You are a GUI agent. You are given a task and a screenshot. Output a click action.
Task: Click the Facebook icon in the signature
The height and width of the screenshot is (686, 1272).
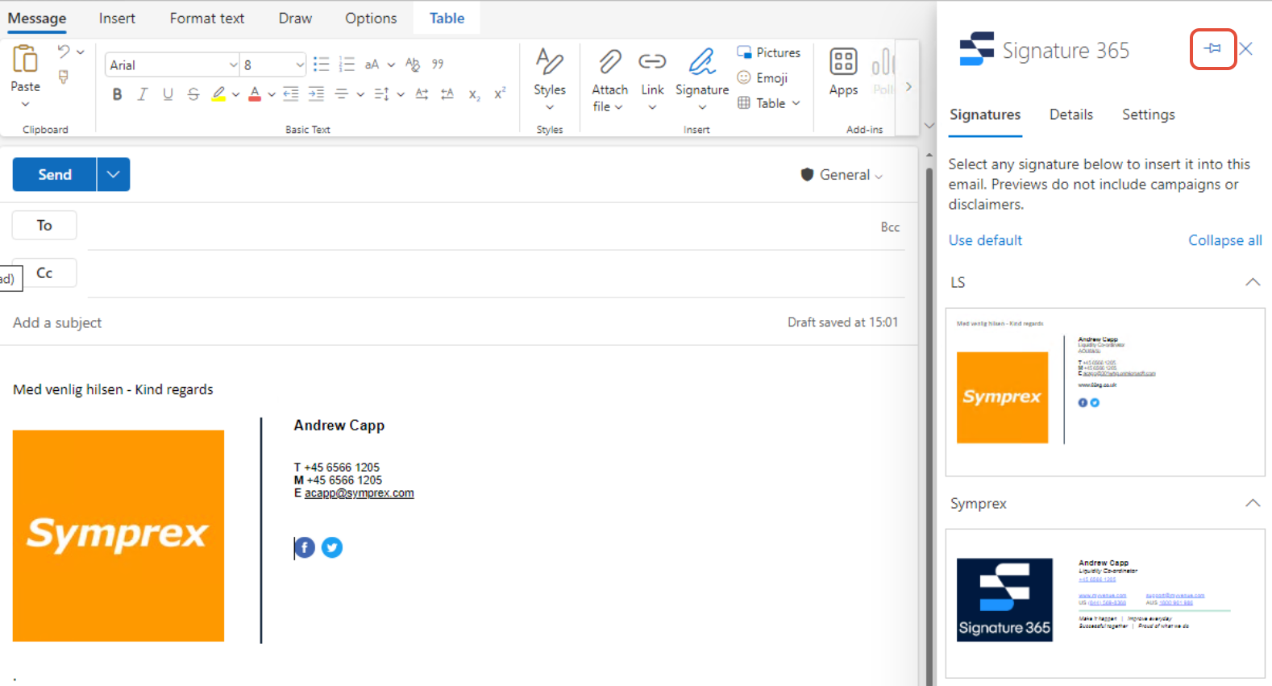point(305,548)
